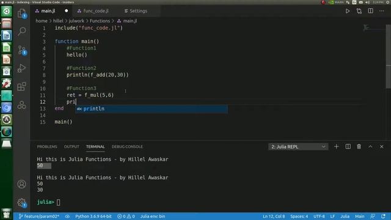391x220 pixels.
Task: Launch the LibreOffice Calc dock icon
Action: click(x=7, y=48)
